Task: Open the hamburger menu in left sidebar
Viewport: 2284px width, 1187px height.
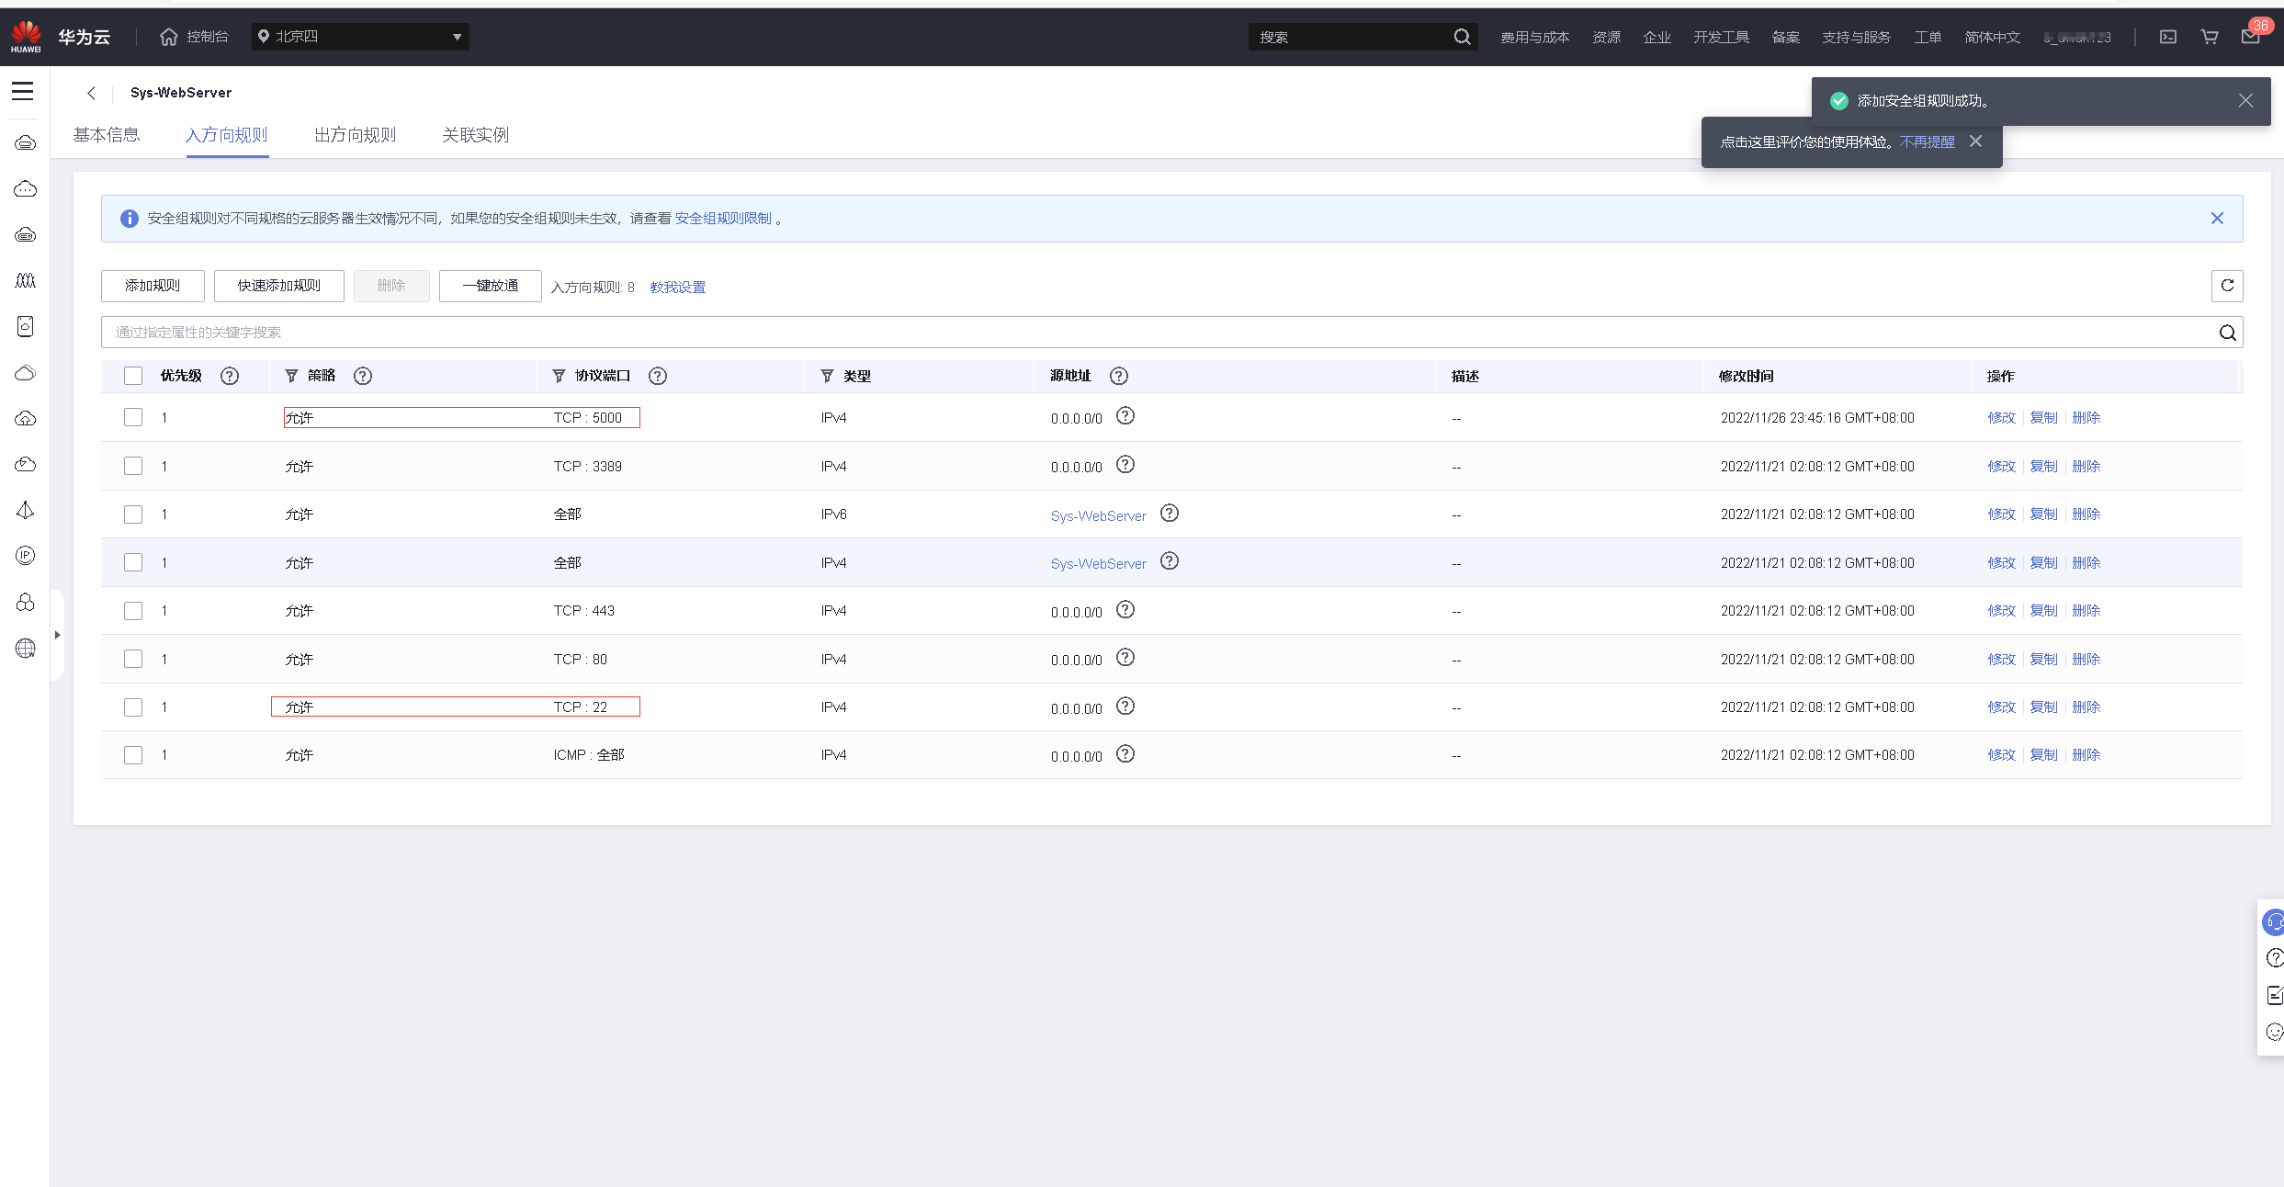Action: click(x=23, y=91)
